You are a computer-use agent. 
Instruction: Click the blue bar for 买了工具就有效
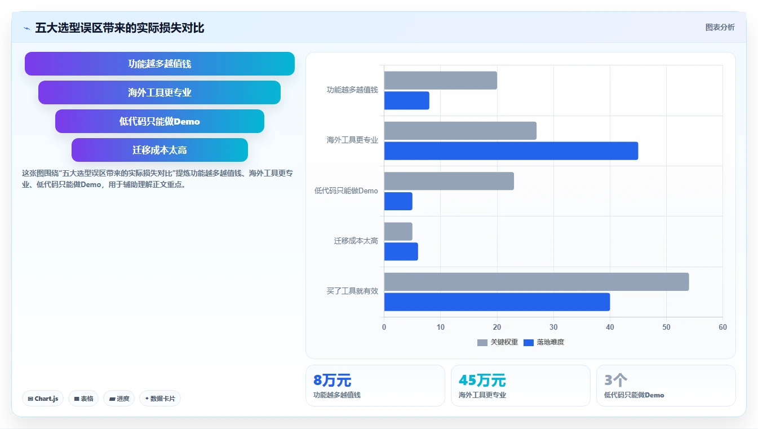coord(497,302)
